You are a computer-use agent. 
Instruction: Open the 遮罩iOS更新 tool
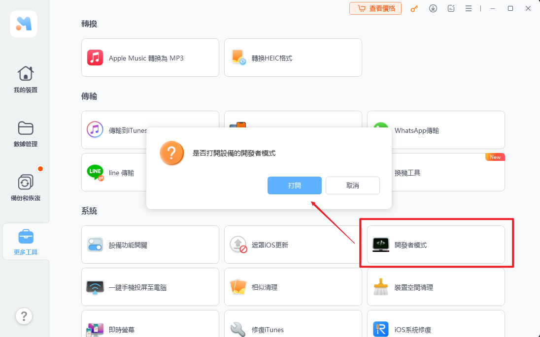pyautogui.click(x=293, y=245)
